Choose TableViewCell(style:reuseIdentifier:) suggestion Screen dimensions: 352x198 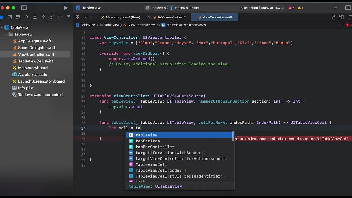pyautogui.click(x=179, y=176)
